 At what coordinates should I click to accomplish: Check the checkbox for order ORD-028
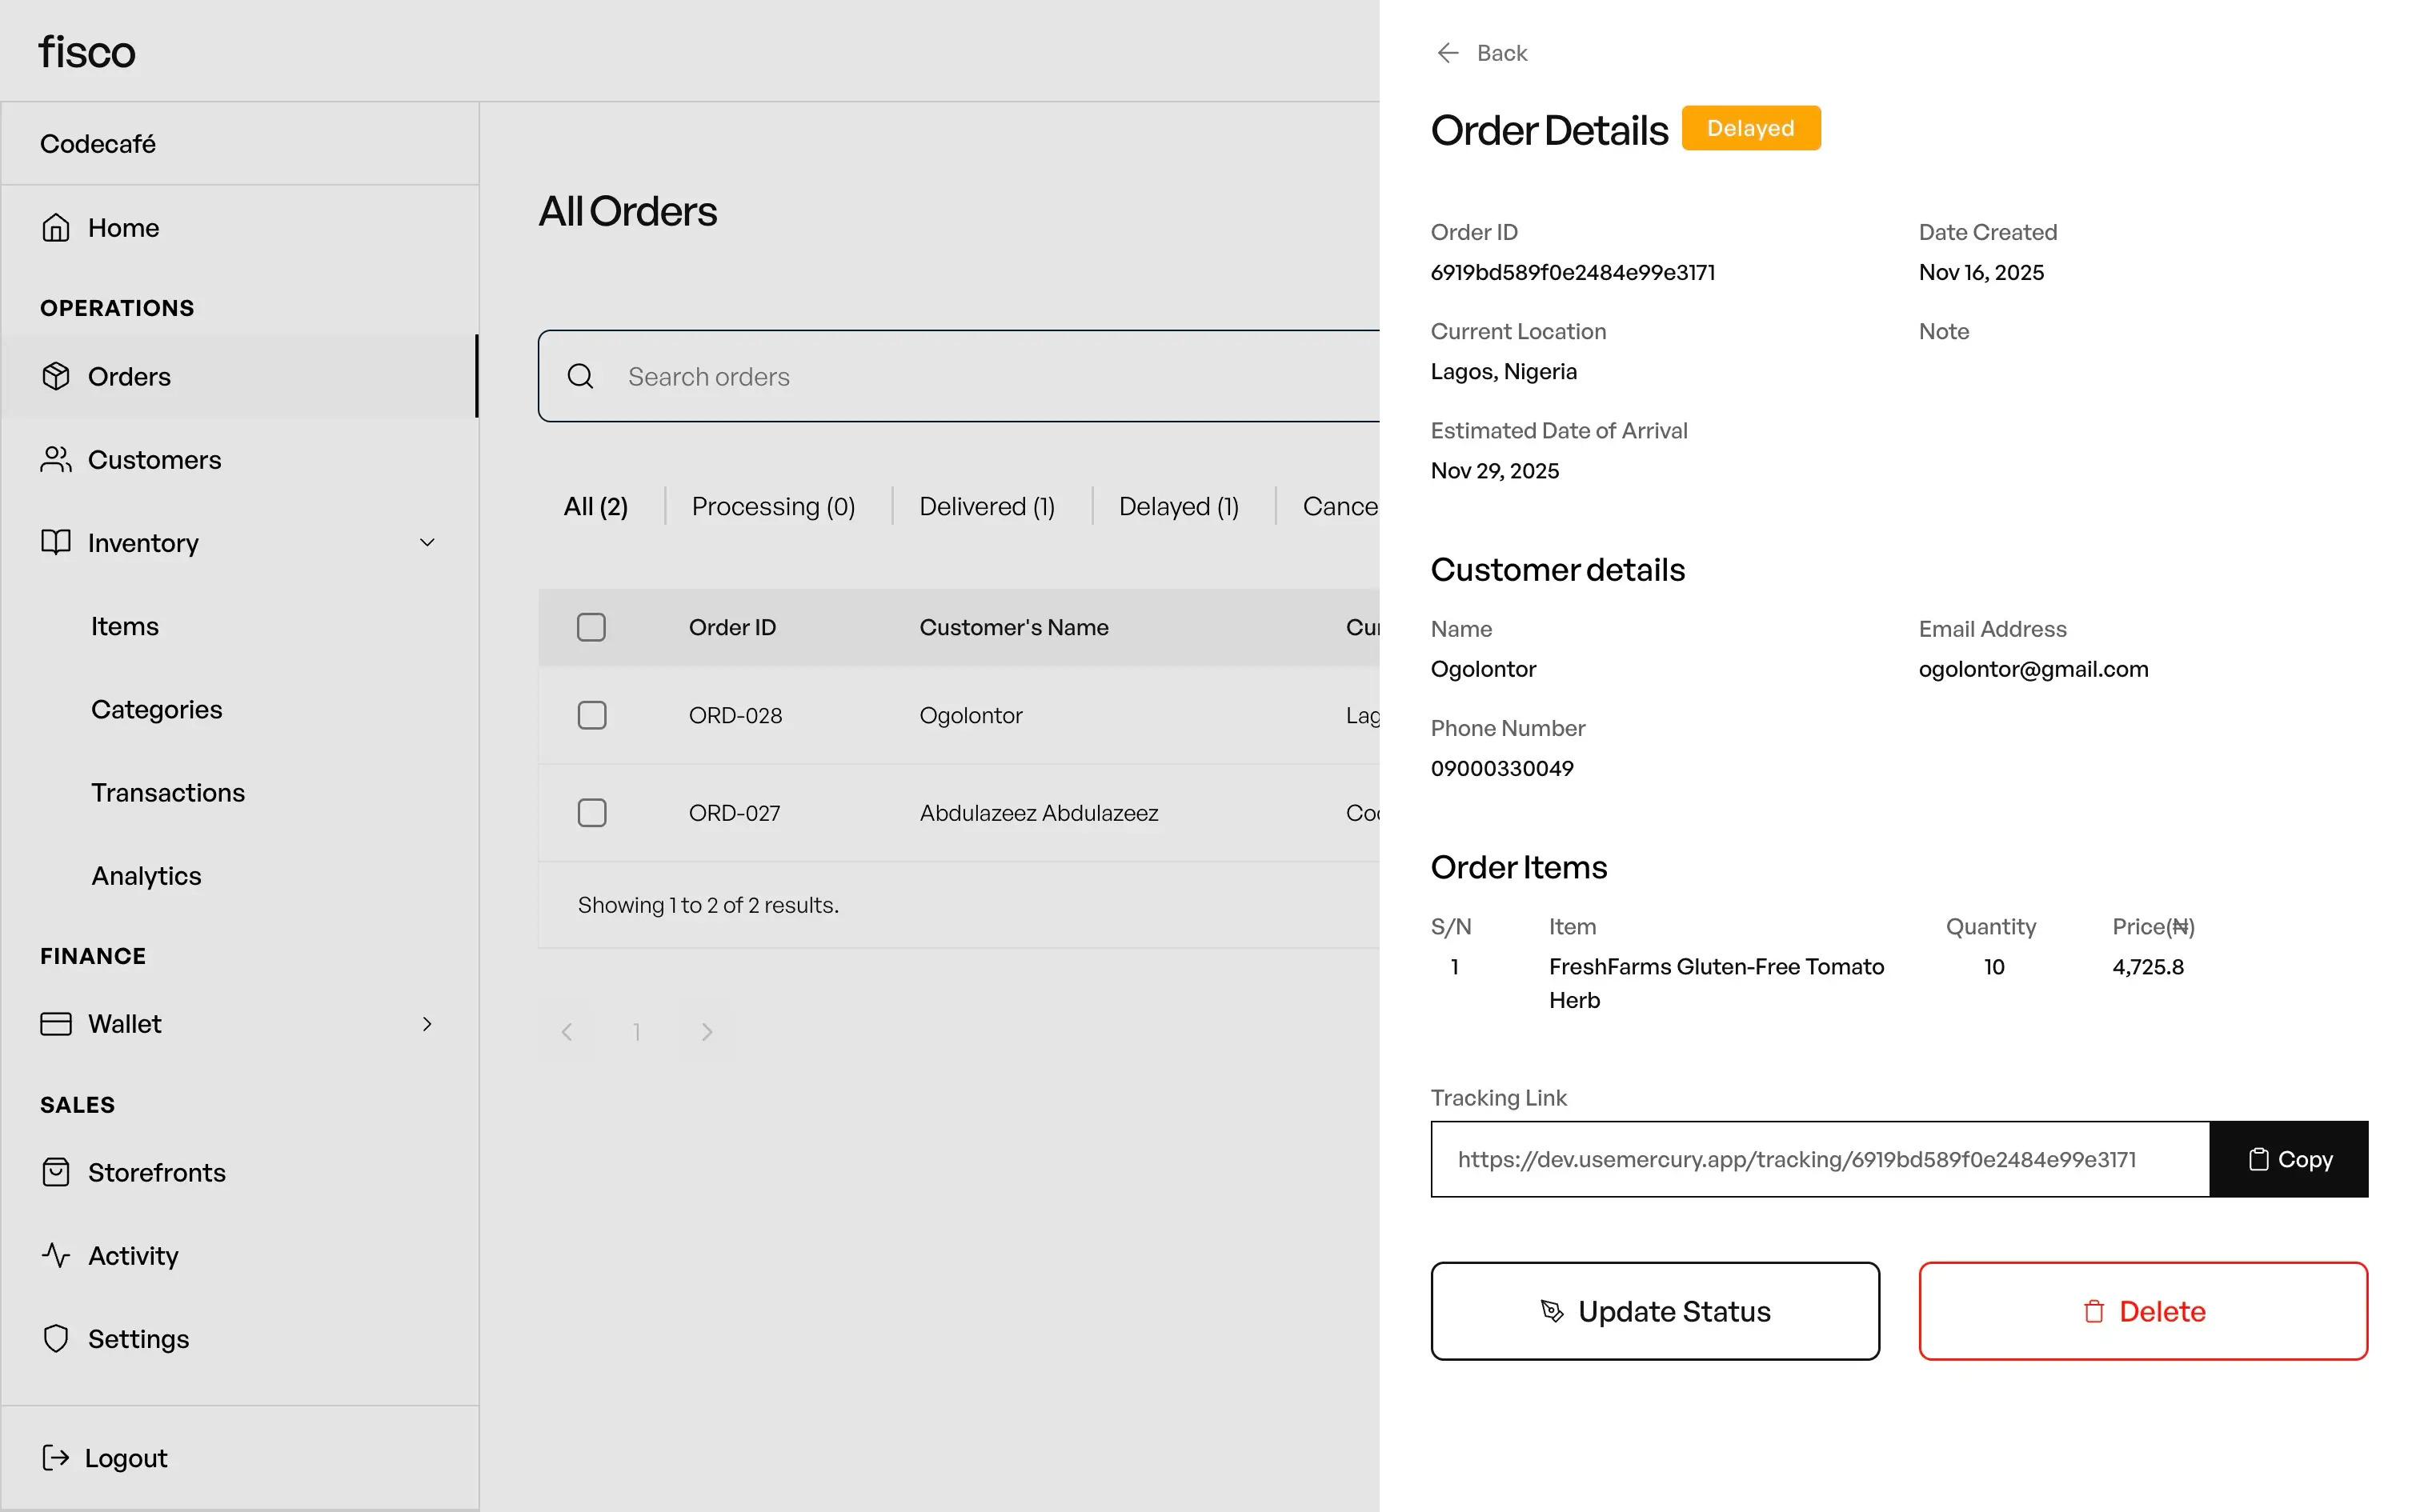click(x=591, y=715)
